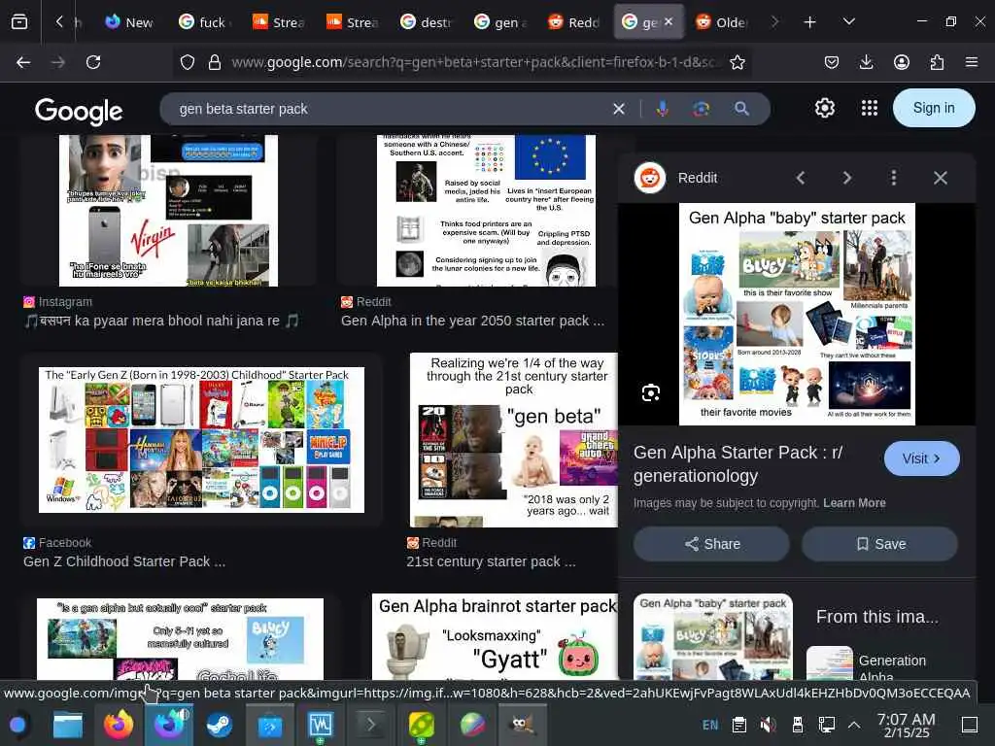995x746 pixels.
Task: Expand hidden system tray icons arrow
Action: pyautogui.click(x=854, y=725)
